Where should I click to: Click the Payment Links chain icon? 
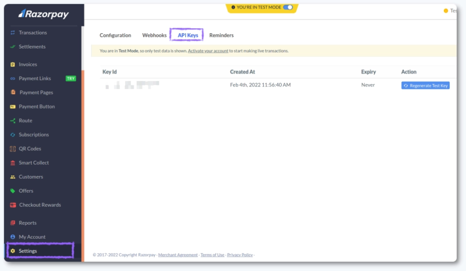tap(13, 79)
